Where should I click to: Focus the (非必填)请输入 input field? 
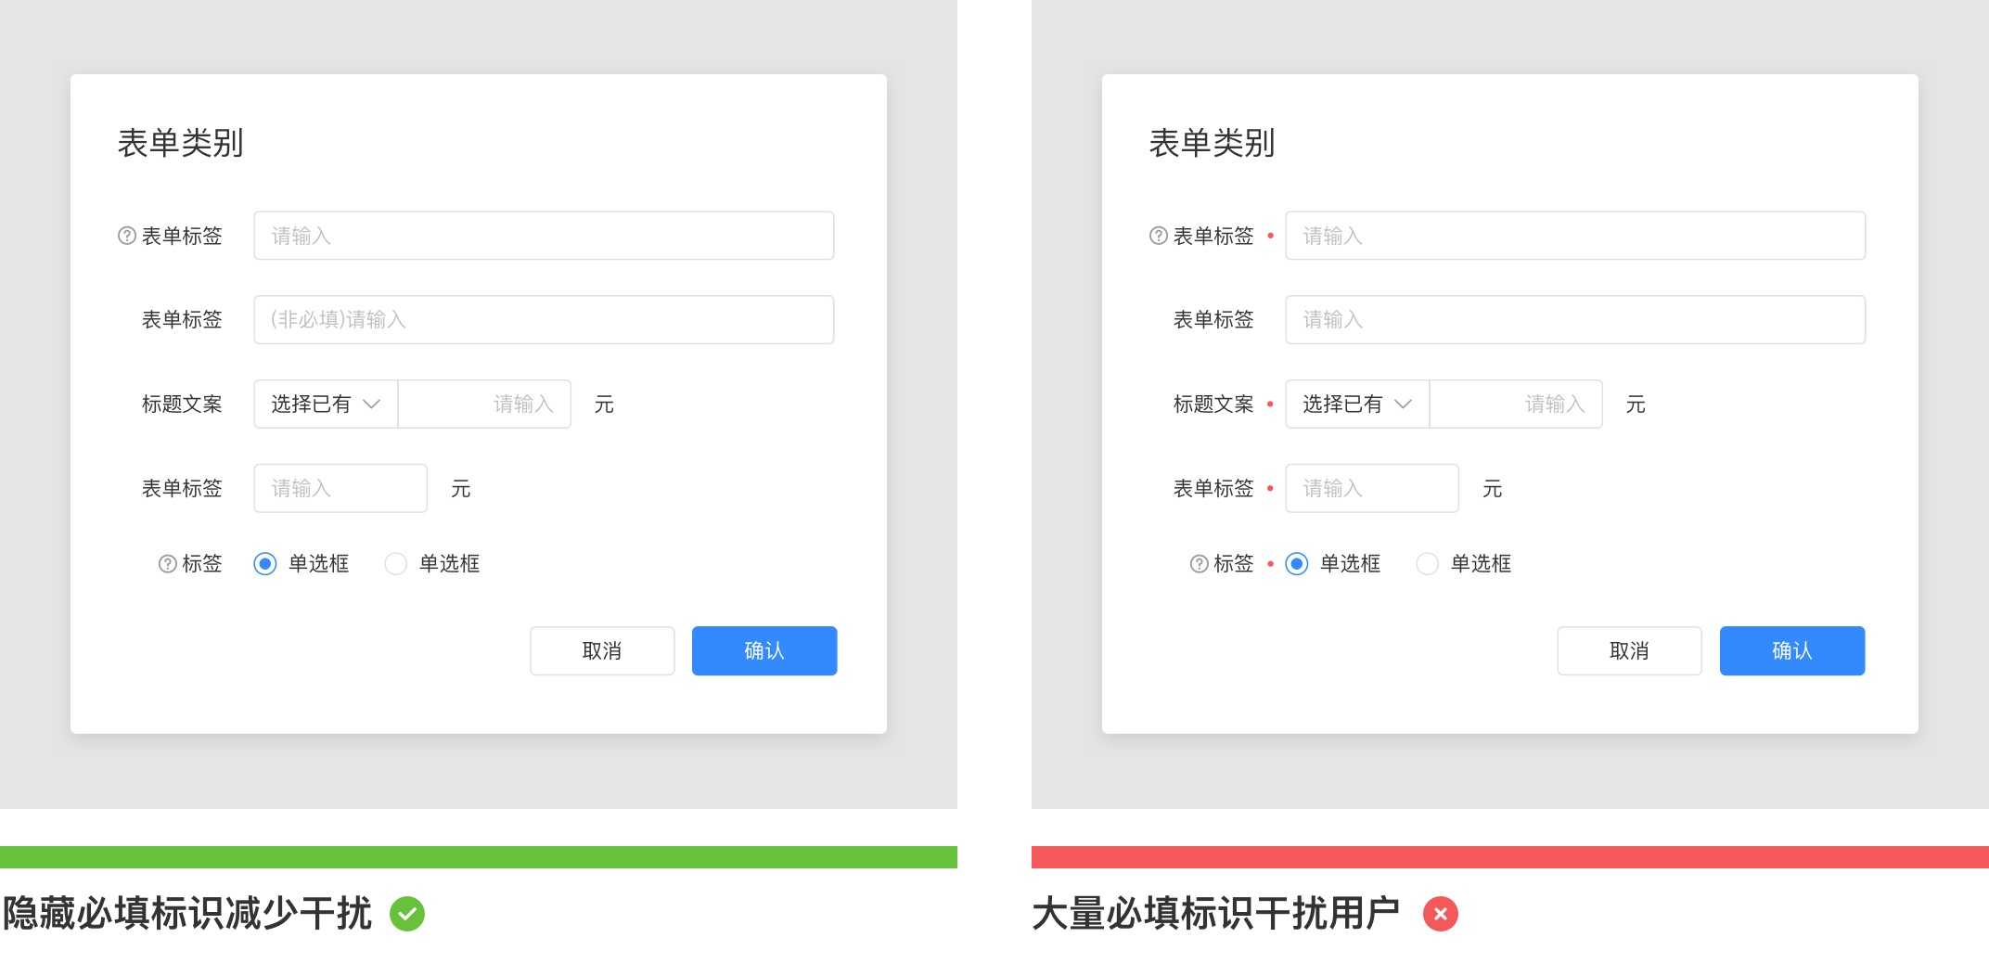tap(544, 320)
